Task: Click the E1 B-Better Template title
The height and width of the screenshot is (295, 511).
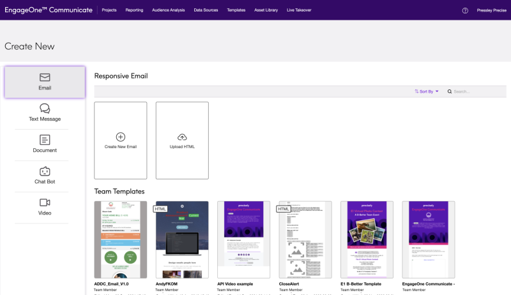Action: (x=361, y=284)
